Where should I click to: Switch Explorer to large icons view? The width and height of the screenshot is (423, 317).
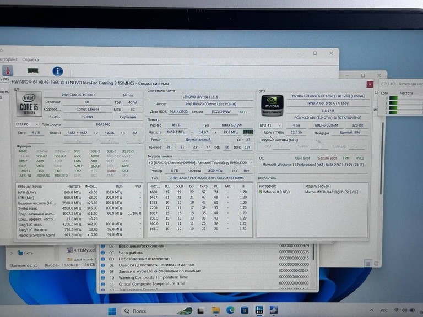[376, 264]
